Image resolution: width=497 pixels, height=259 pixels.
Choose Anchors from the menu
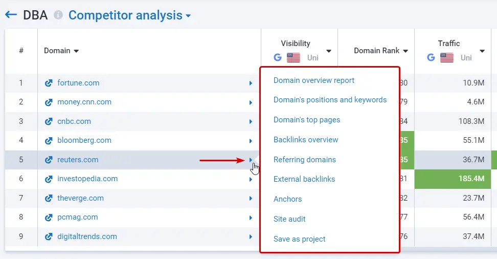point(287,199)
